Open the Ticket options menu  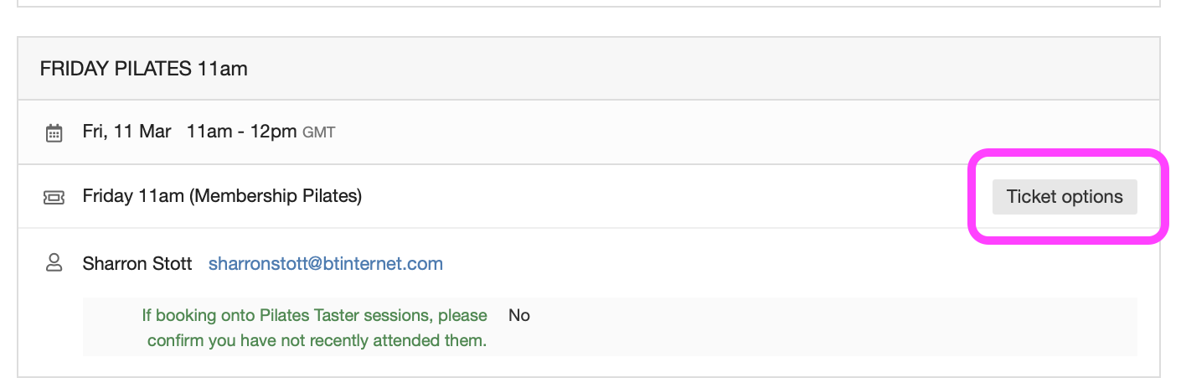point(1064,197)
